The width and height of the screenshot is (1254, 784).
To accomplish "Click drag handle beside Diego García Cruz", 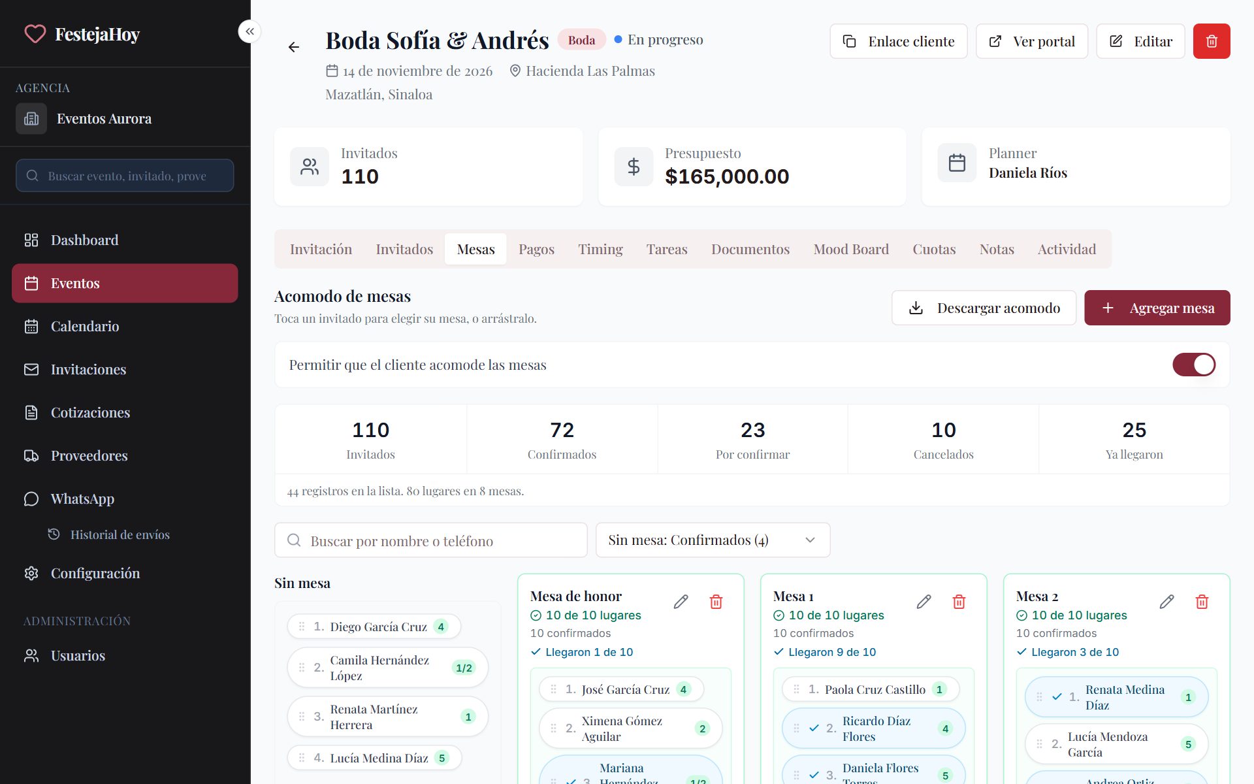I will [302, 627].
